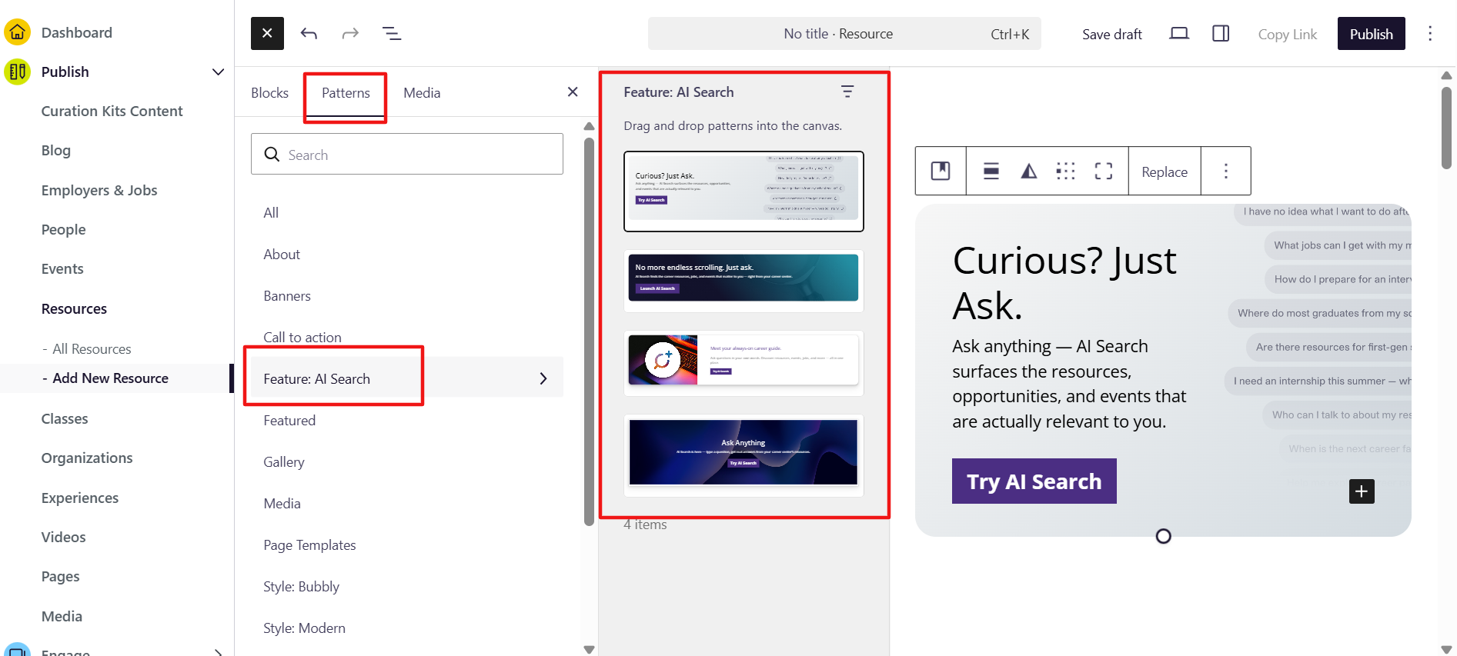Collapse the Publish section chevron
Screen dimensions: 1457x656
click(218, 72)
